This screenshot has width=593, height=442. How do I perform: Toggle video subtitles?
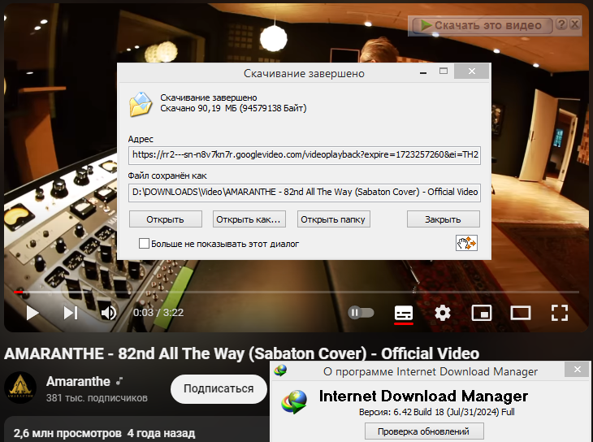click(x=404, y=314)
